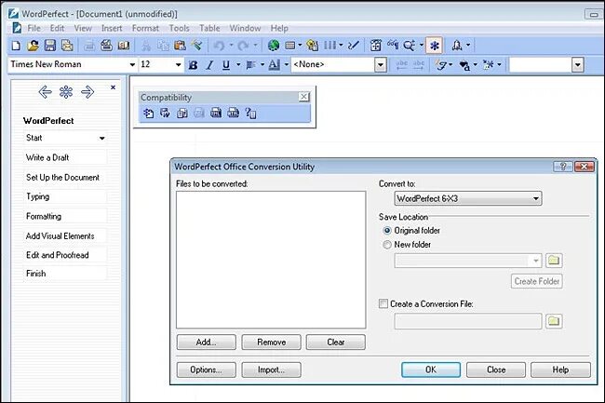The width and height of the screenshot is (605, 403).
Task: Click the Options... button
Action: tap(206, 369)
